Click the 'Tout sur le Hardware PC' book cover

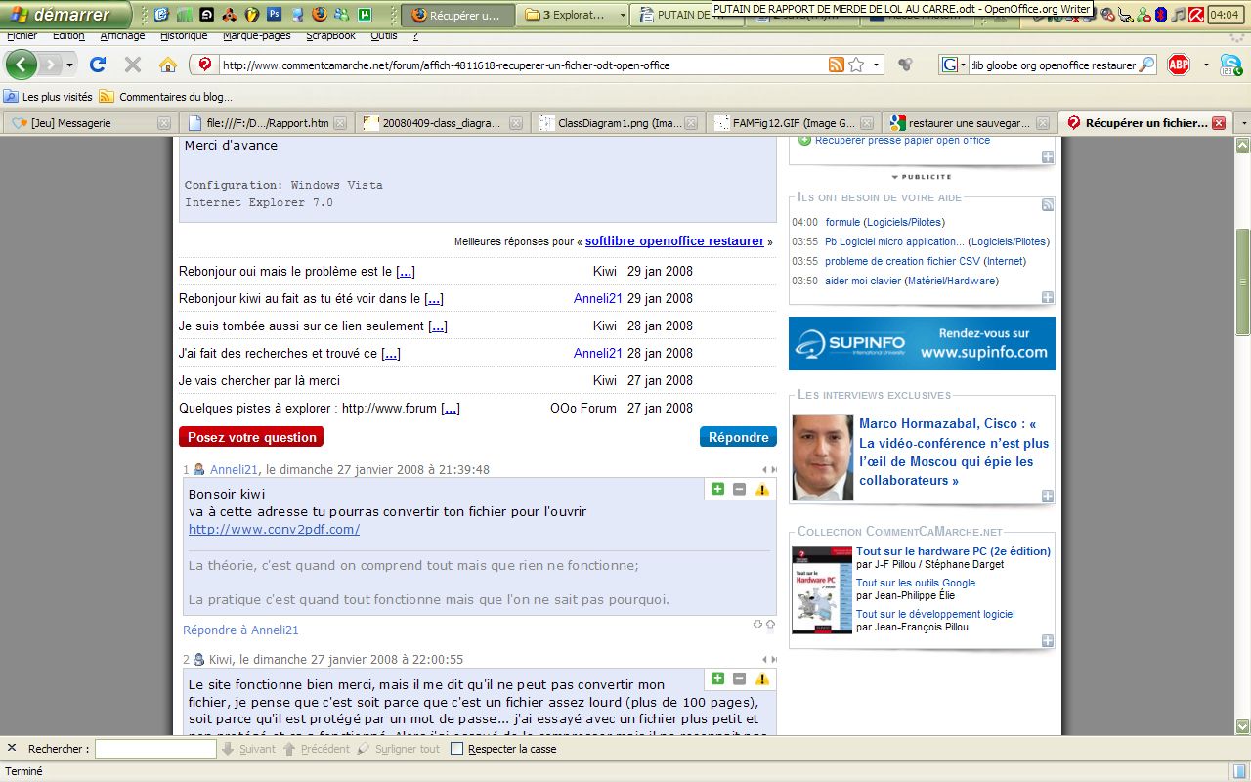pos(822,589)
